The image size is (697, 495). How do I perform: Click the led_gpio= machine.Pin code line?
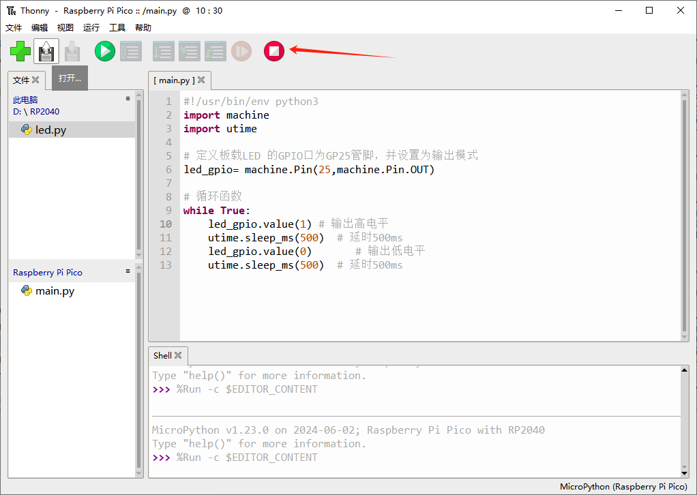(309, 170)
